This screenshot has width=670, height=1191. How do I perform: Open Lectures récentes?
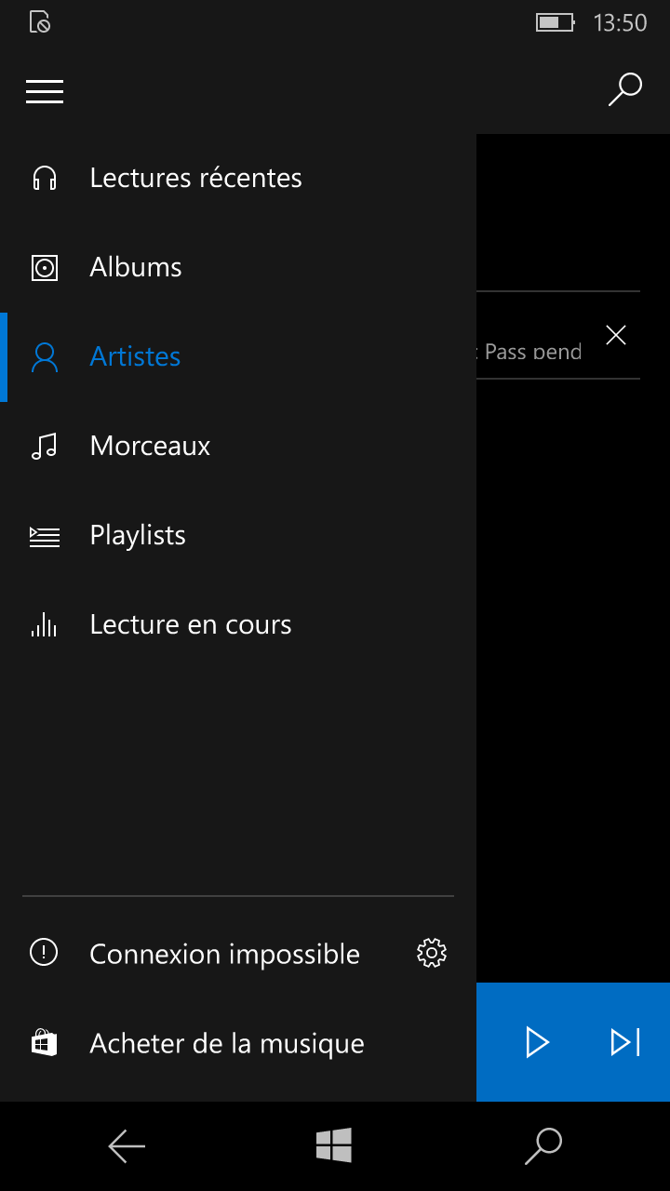tap(195, 178)
